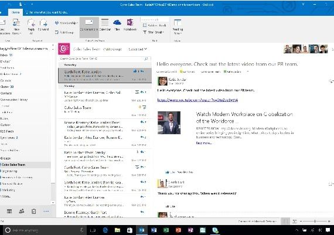Open Excel from the taskbar
The height and width of the screenshot is (235, 334).
click(166, 230)
